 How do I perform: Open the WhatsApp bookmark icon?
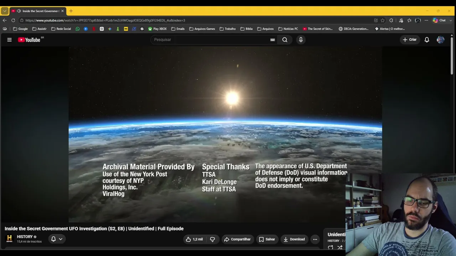tap(78, 29)
